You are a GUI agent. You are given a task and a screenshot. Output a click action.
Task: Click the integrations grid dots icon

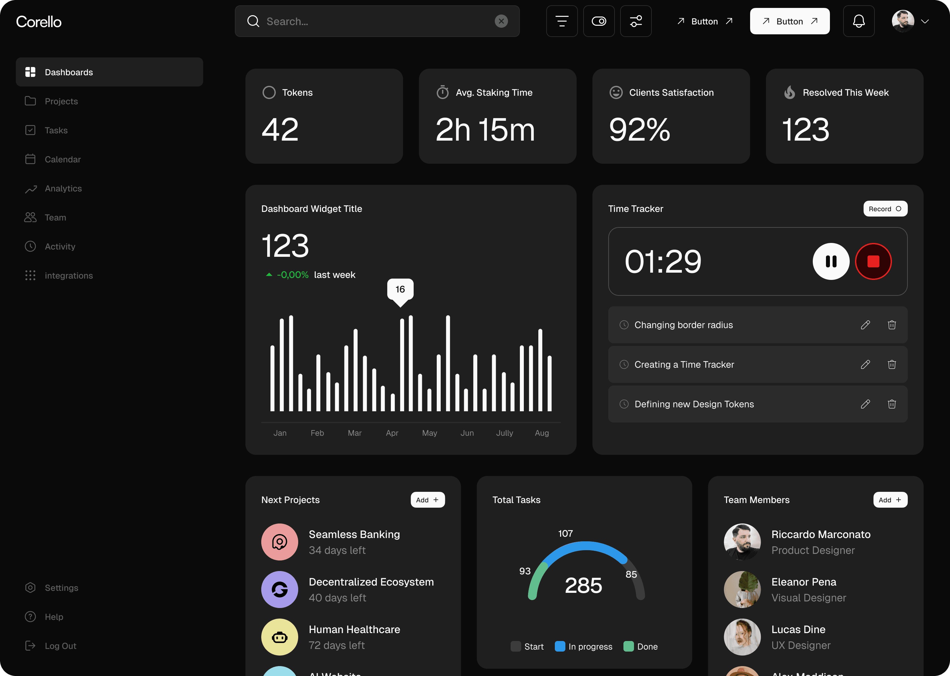pos(30,276)
